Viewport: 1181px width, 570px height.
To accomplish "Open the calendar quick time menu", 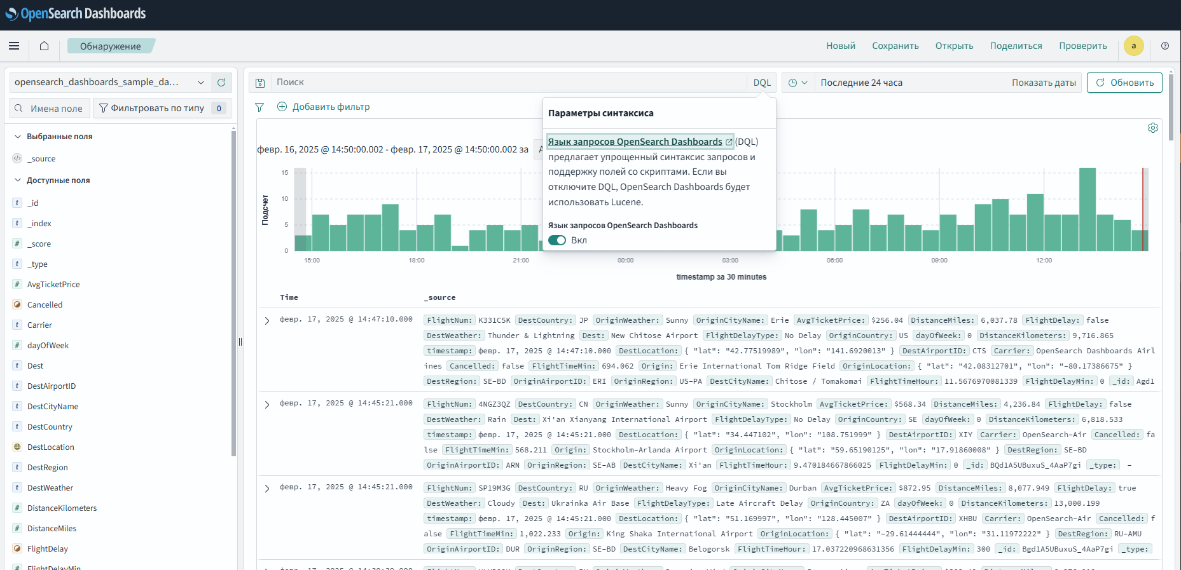I will click(x=798, y=83).
